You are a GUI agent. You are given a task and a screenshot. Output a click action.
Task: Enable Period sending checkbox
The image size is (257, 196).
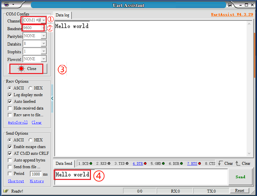coord(10,174)
